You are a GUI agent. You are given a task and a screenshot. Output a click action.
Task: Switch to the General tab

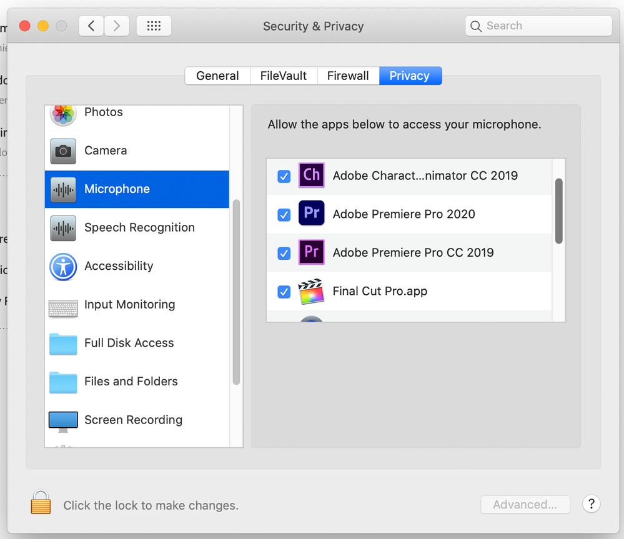point(218,76)
